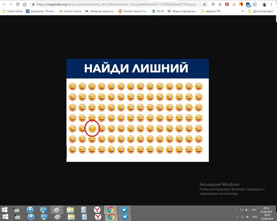Viewport: 277px width, 221px height.
Task: Expand the bookmarks overflow chevron
Action: [242, 11]
